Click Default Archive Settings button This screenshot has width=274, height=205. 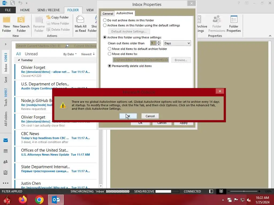click(129, 31)
